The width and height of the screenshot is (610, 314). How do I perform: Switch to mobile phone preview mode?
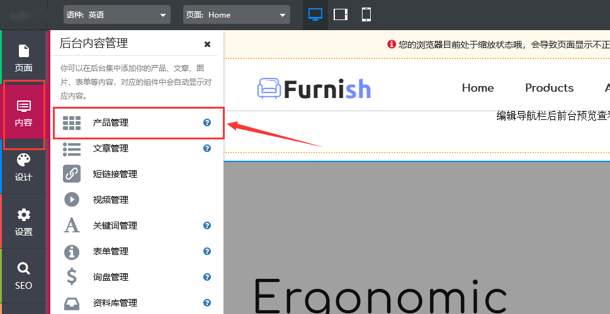366,14
